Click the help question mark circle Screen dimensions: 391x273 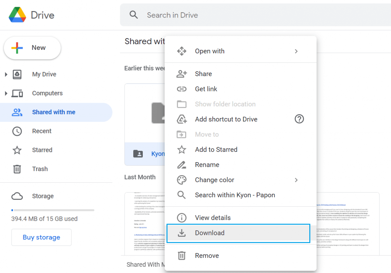click(299, 119)
